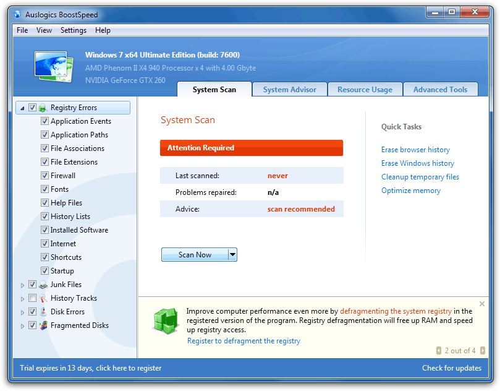
Task: Uncheck the Internet checkbox
Action: pos(44,244)
